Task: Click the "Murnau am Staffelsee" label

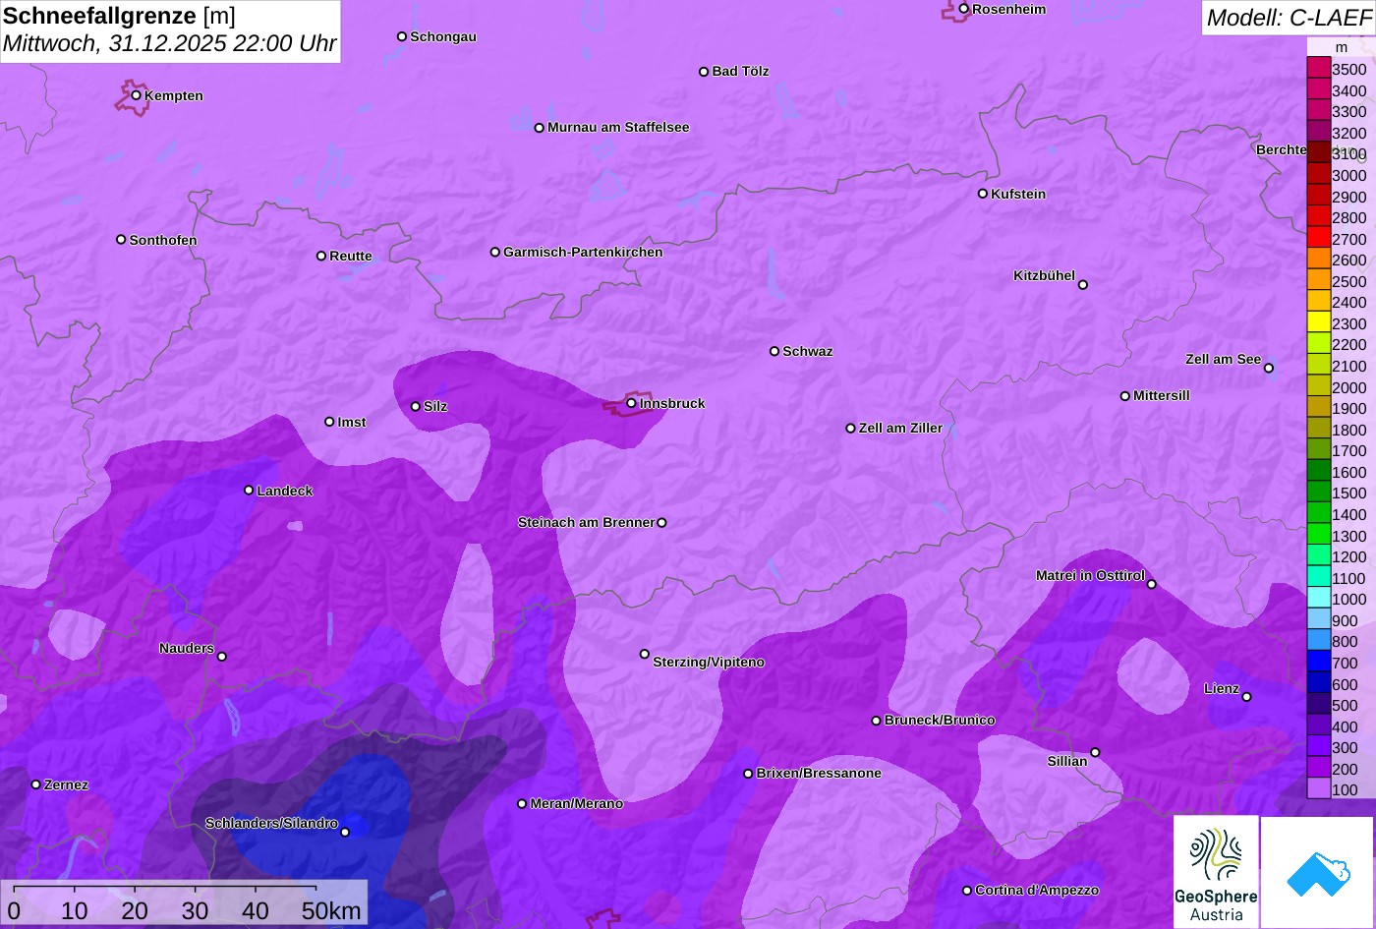Action: click(618, 127)
